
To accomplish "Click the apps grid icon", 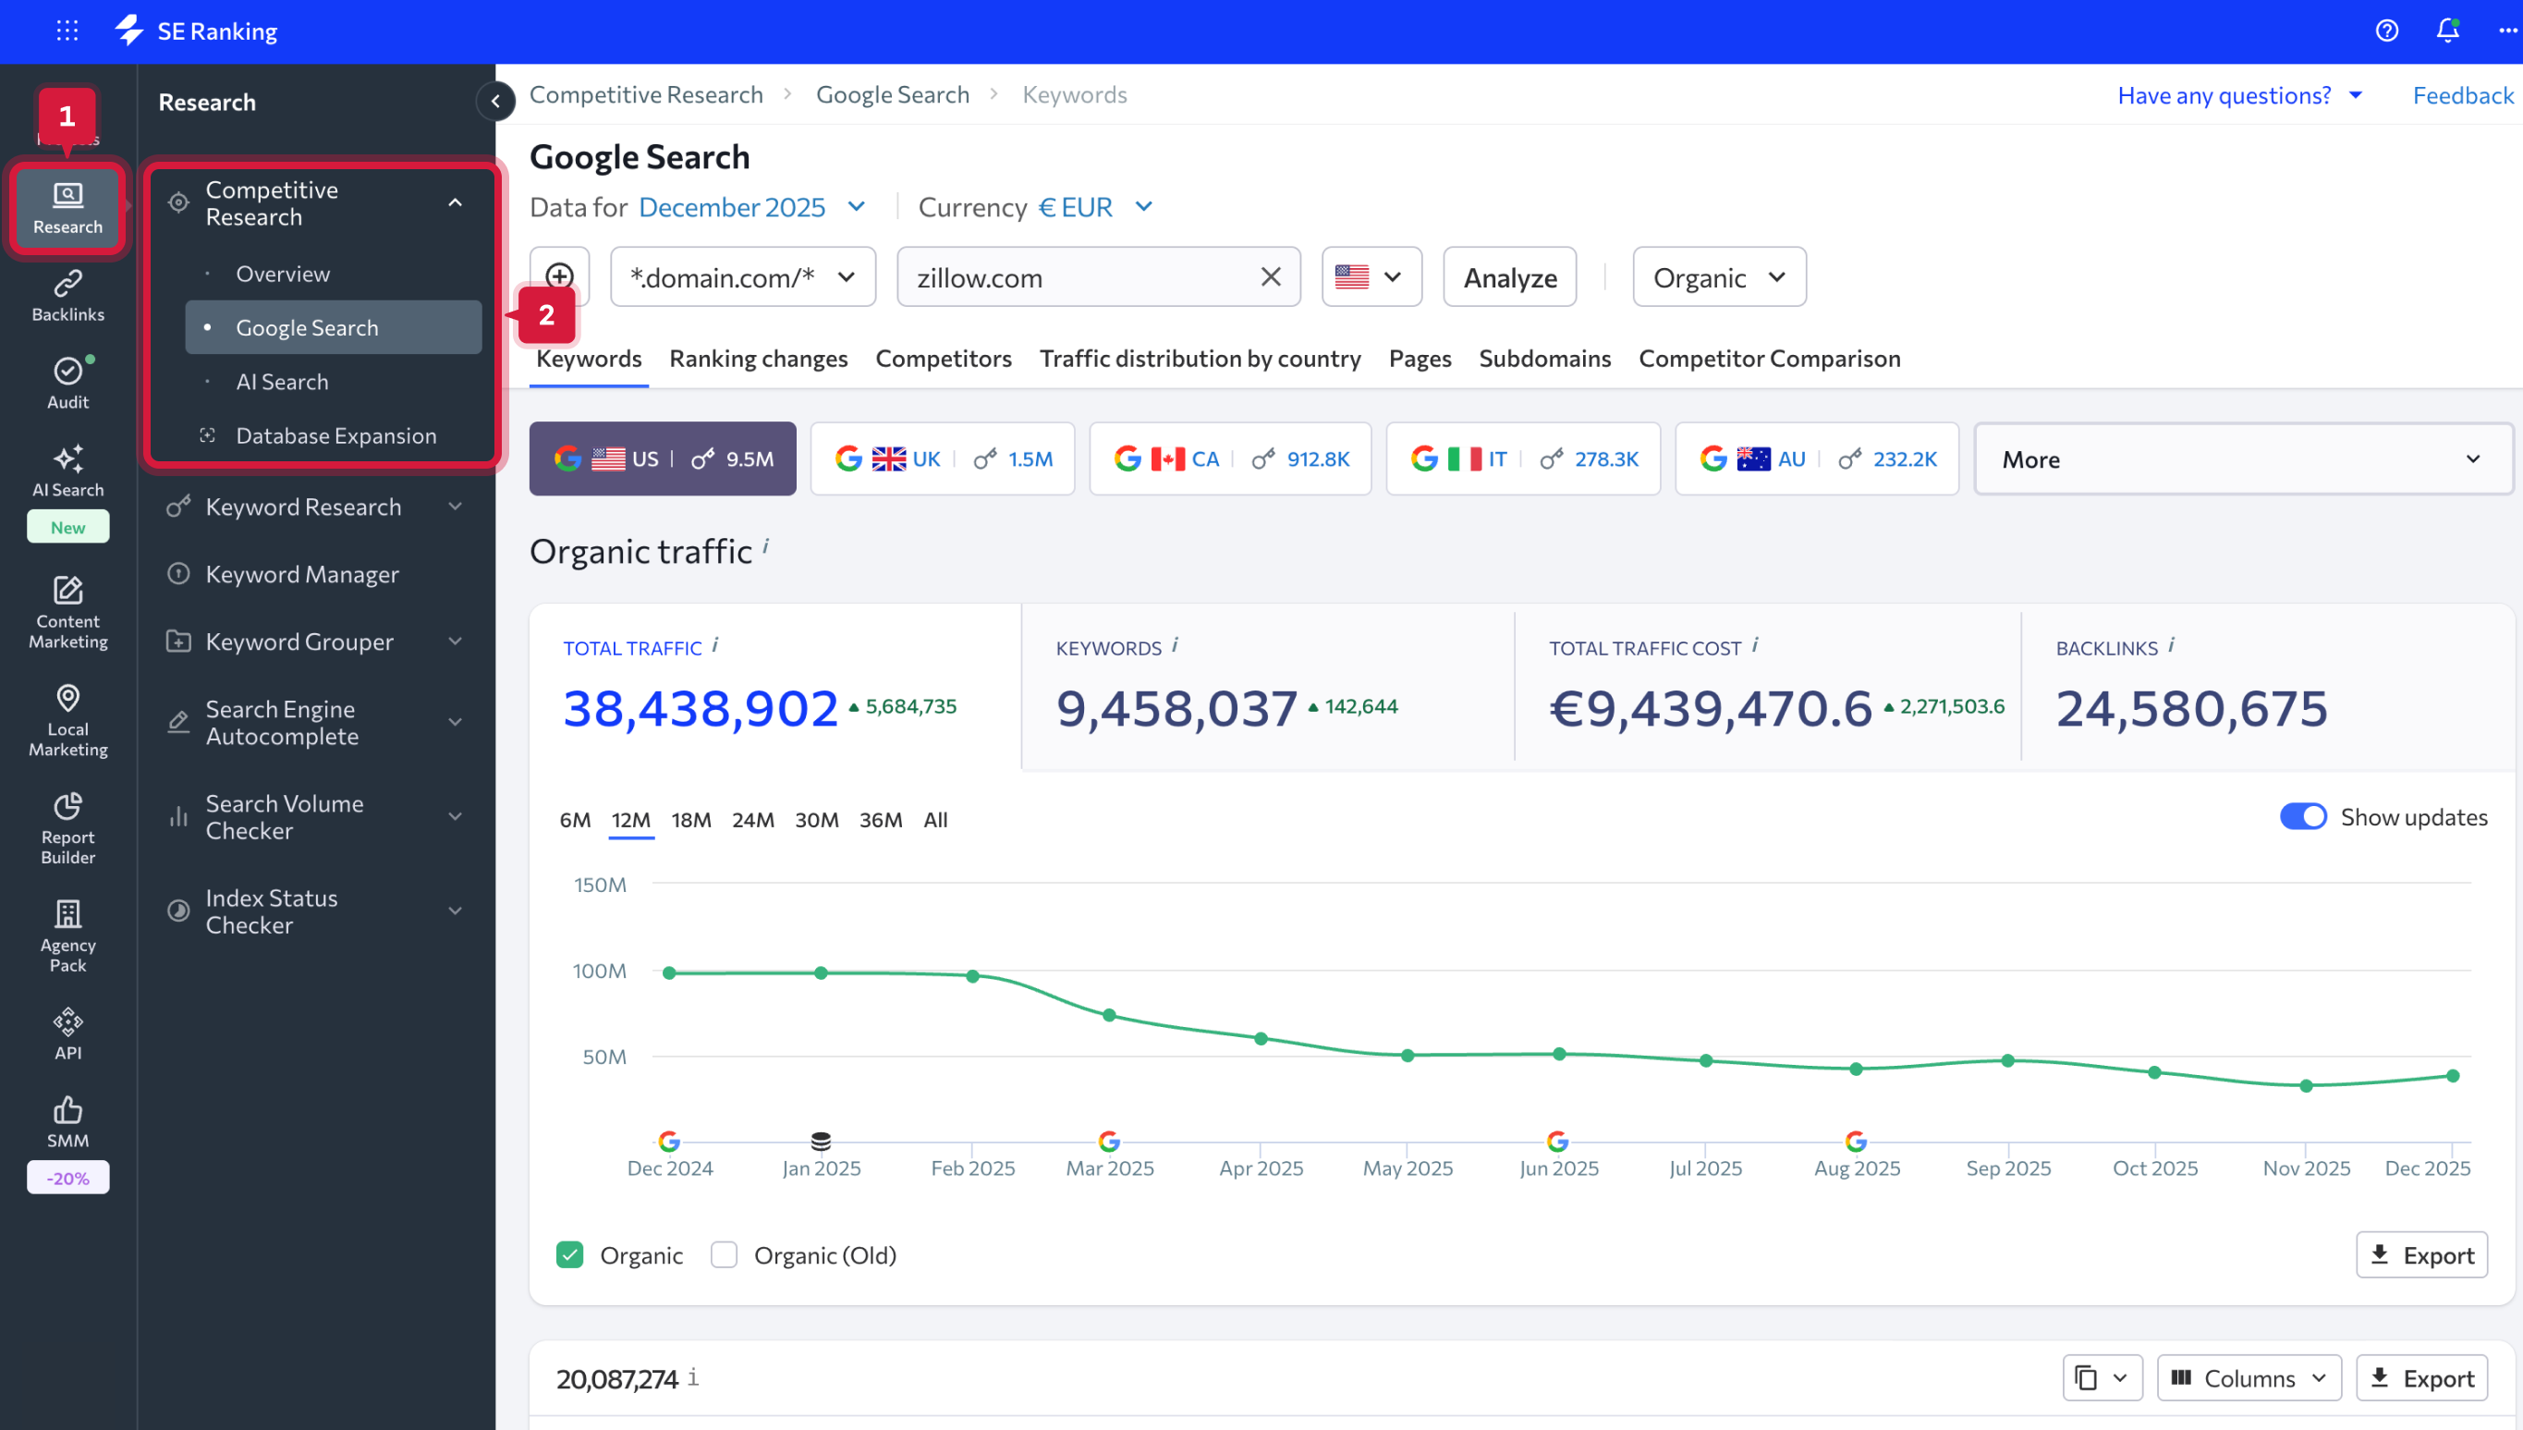I will 67,31.
